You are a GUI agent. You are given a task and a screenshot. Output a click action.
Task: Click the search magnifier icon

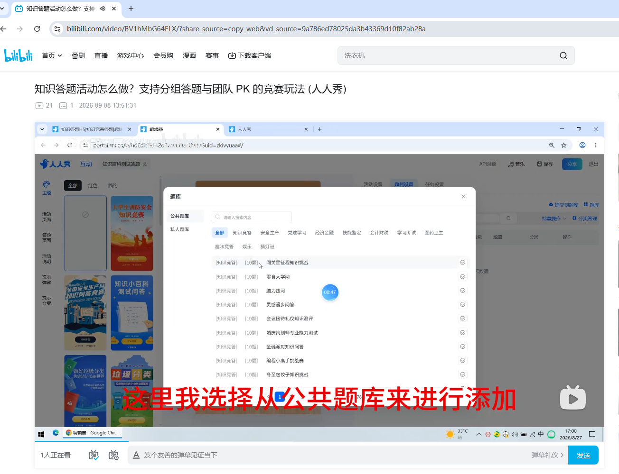pyautogui.click(x=563, y=55)
